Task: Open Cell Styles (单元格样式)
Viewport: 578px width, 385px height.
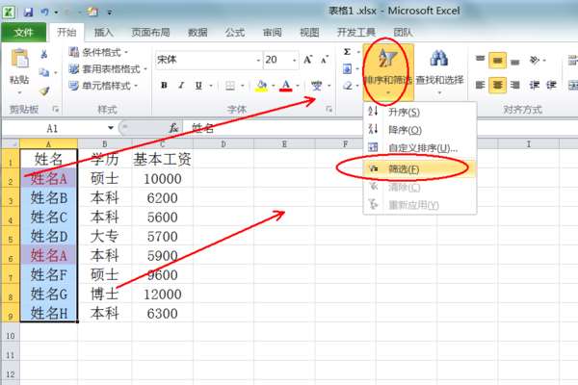Action: (x=103, y=86)
